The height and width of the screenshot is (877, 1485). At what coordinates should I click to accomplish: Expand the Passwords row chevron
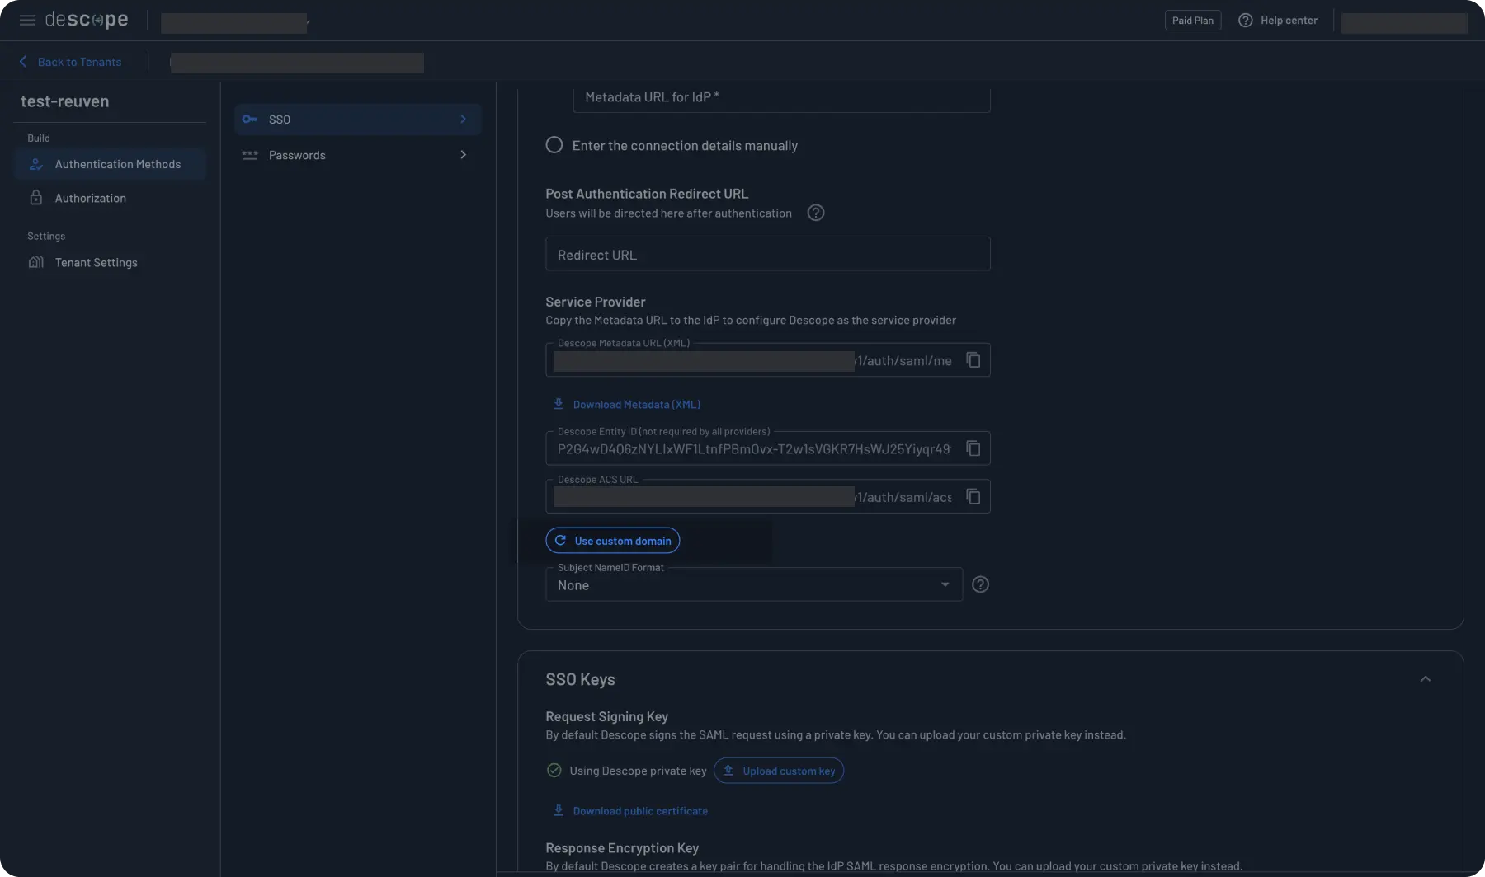[x=463, y=155]
